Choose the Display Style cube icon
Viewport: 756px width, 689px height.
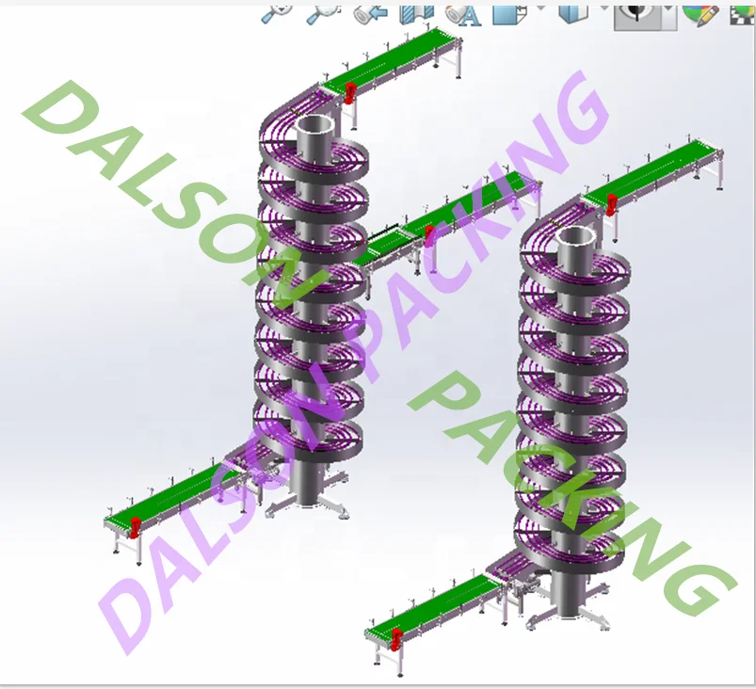tap(573, 14)
